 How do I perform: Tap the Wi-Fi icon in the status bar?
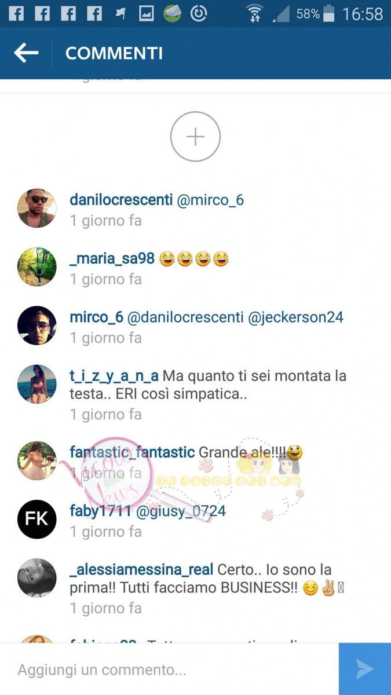(254, 13)
